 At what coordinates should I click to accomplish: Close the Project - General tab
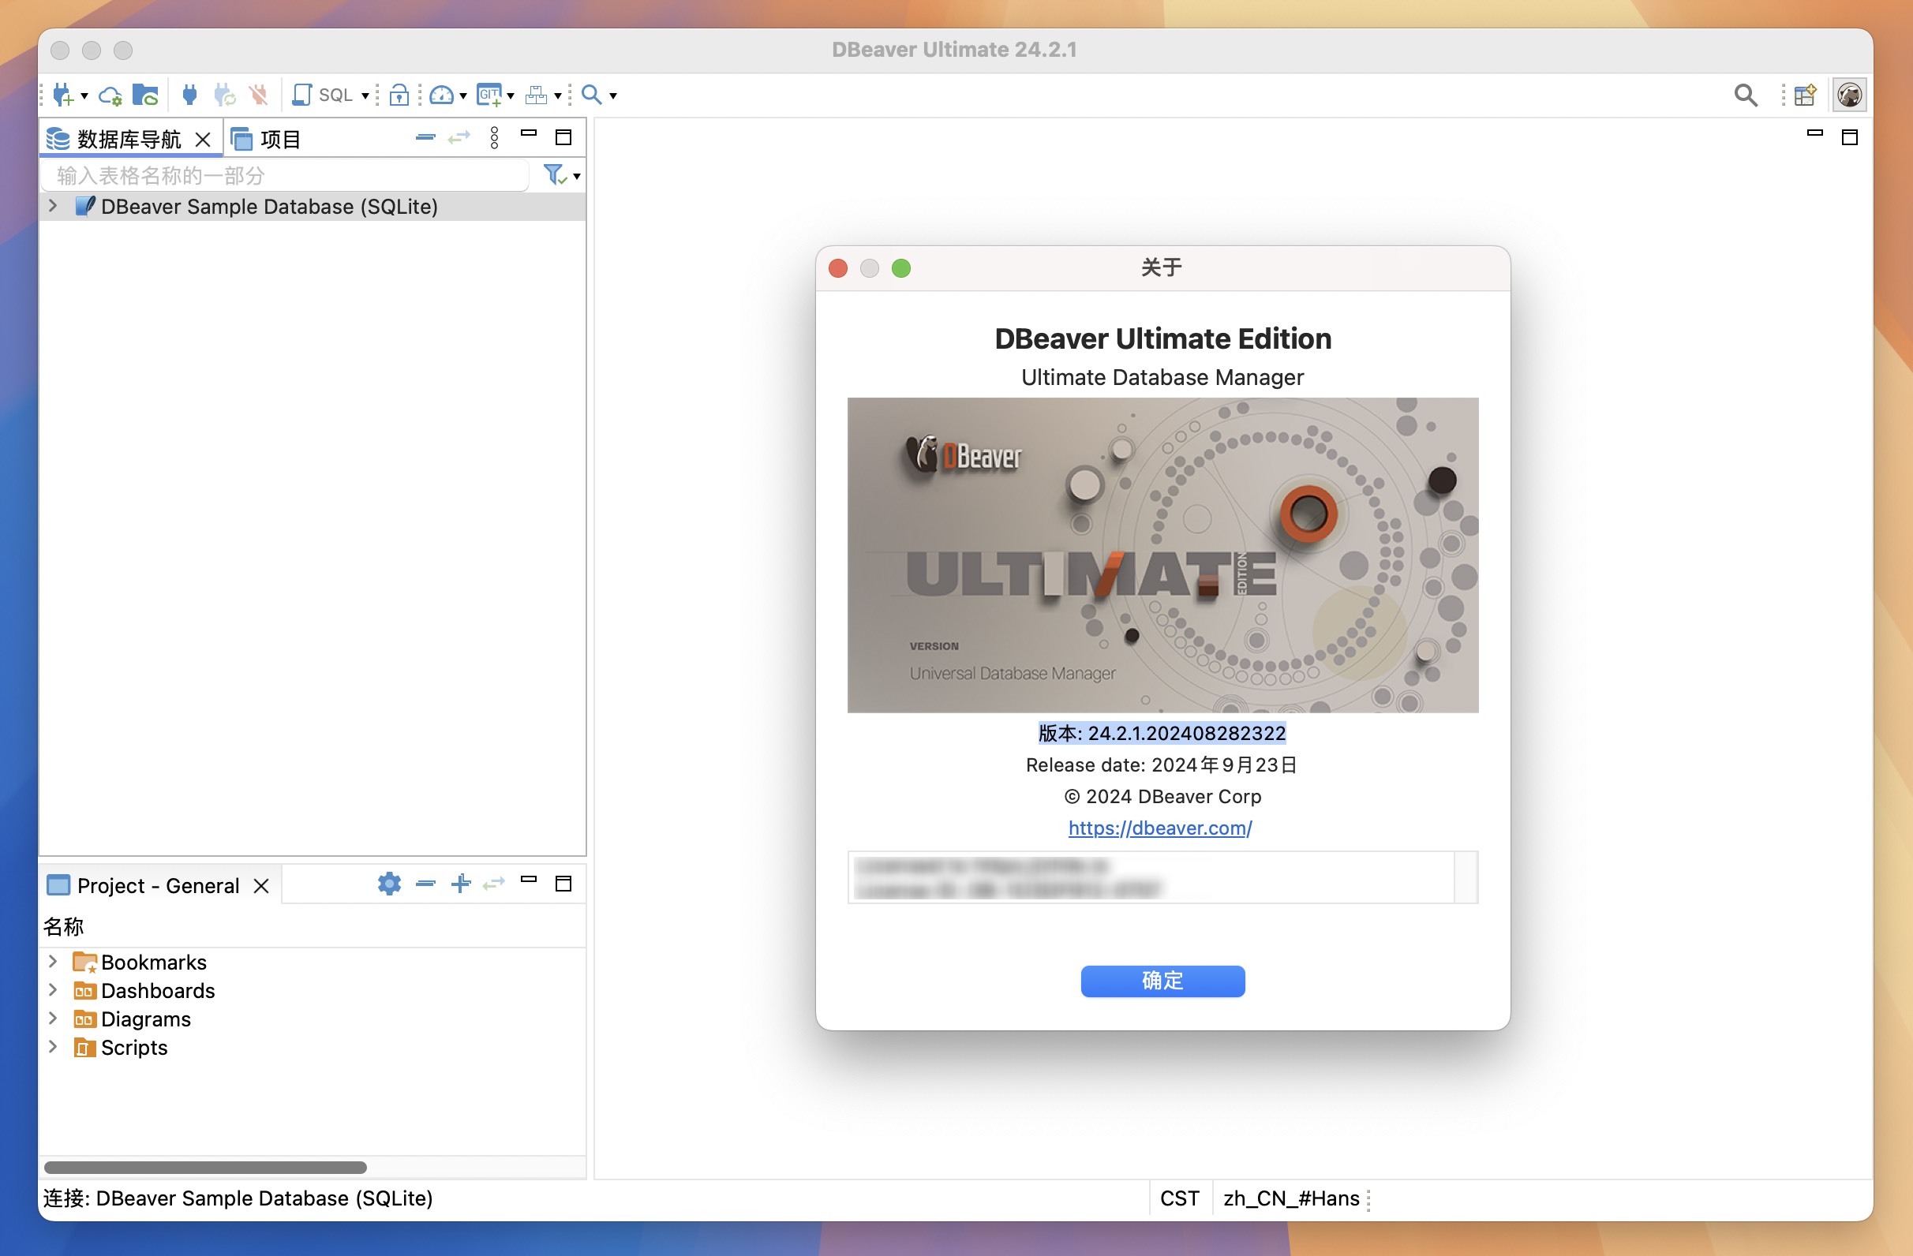tap(261, 885)
